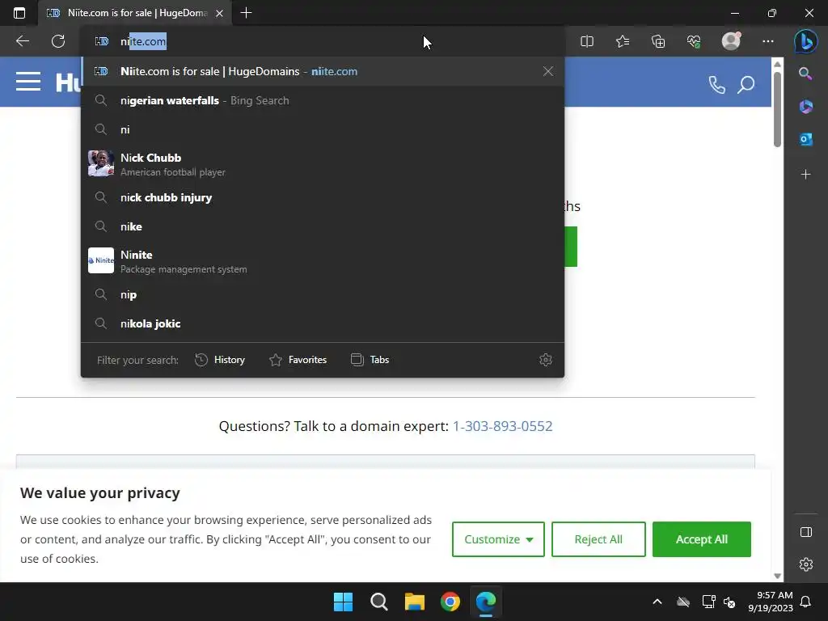Launch Chrome from taskbar

coord(450,602)
